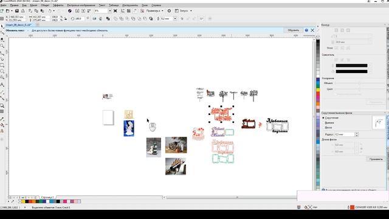Select the Скругление radio option
This screenshot has height=219, width=389.
323,118
